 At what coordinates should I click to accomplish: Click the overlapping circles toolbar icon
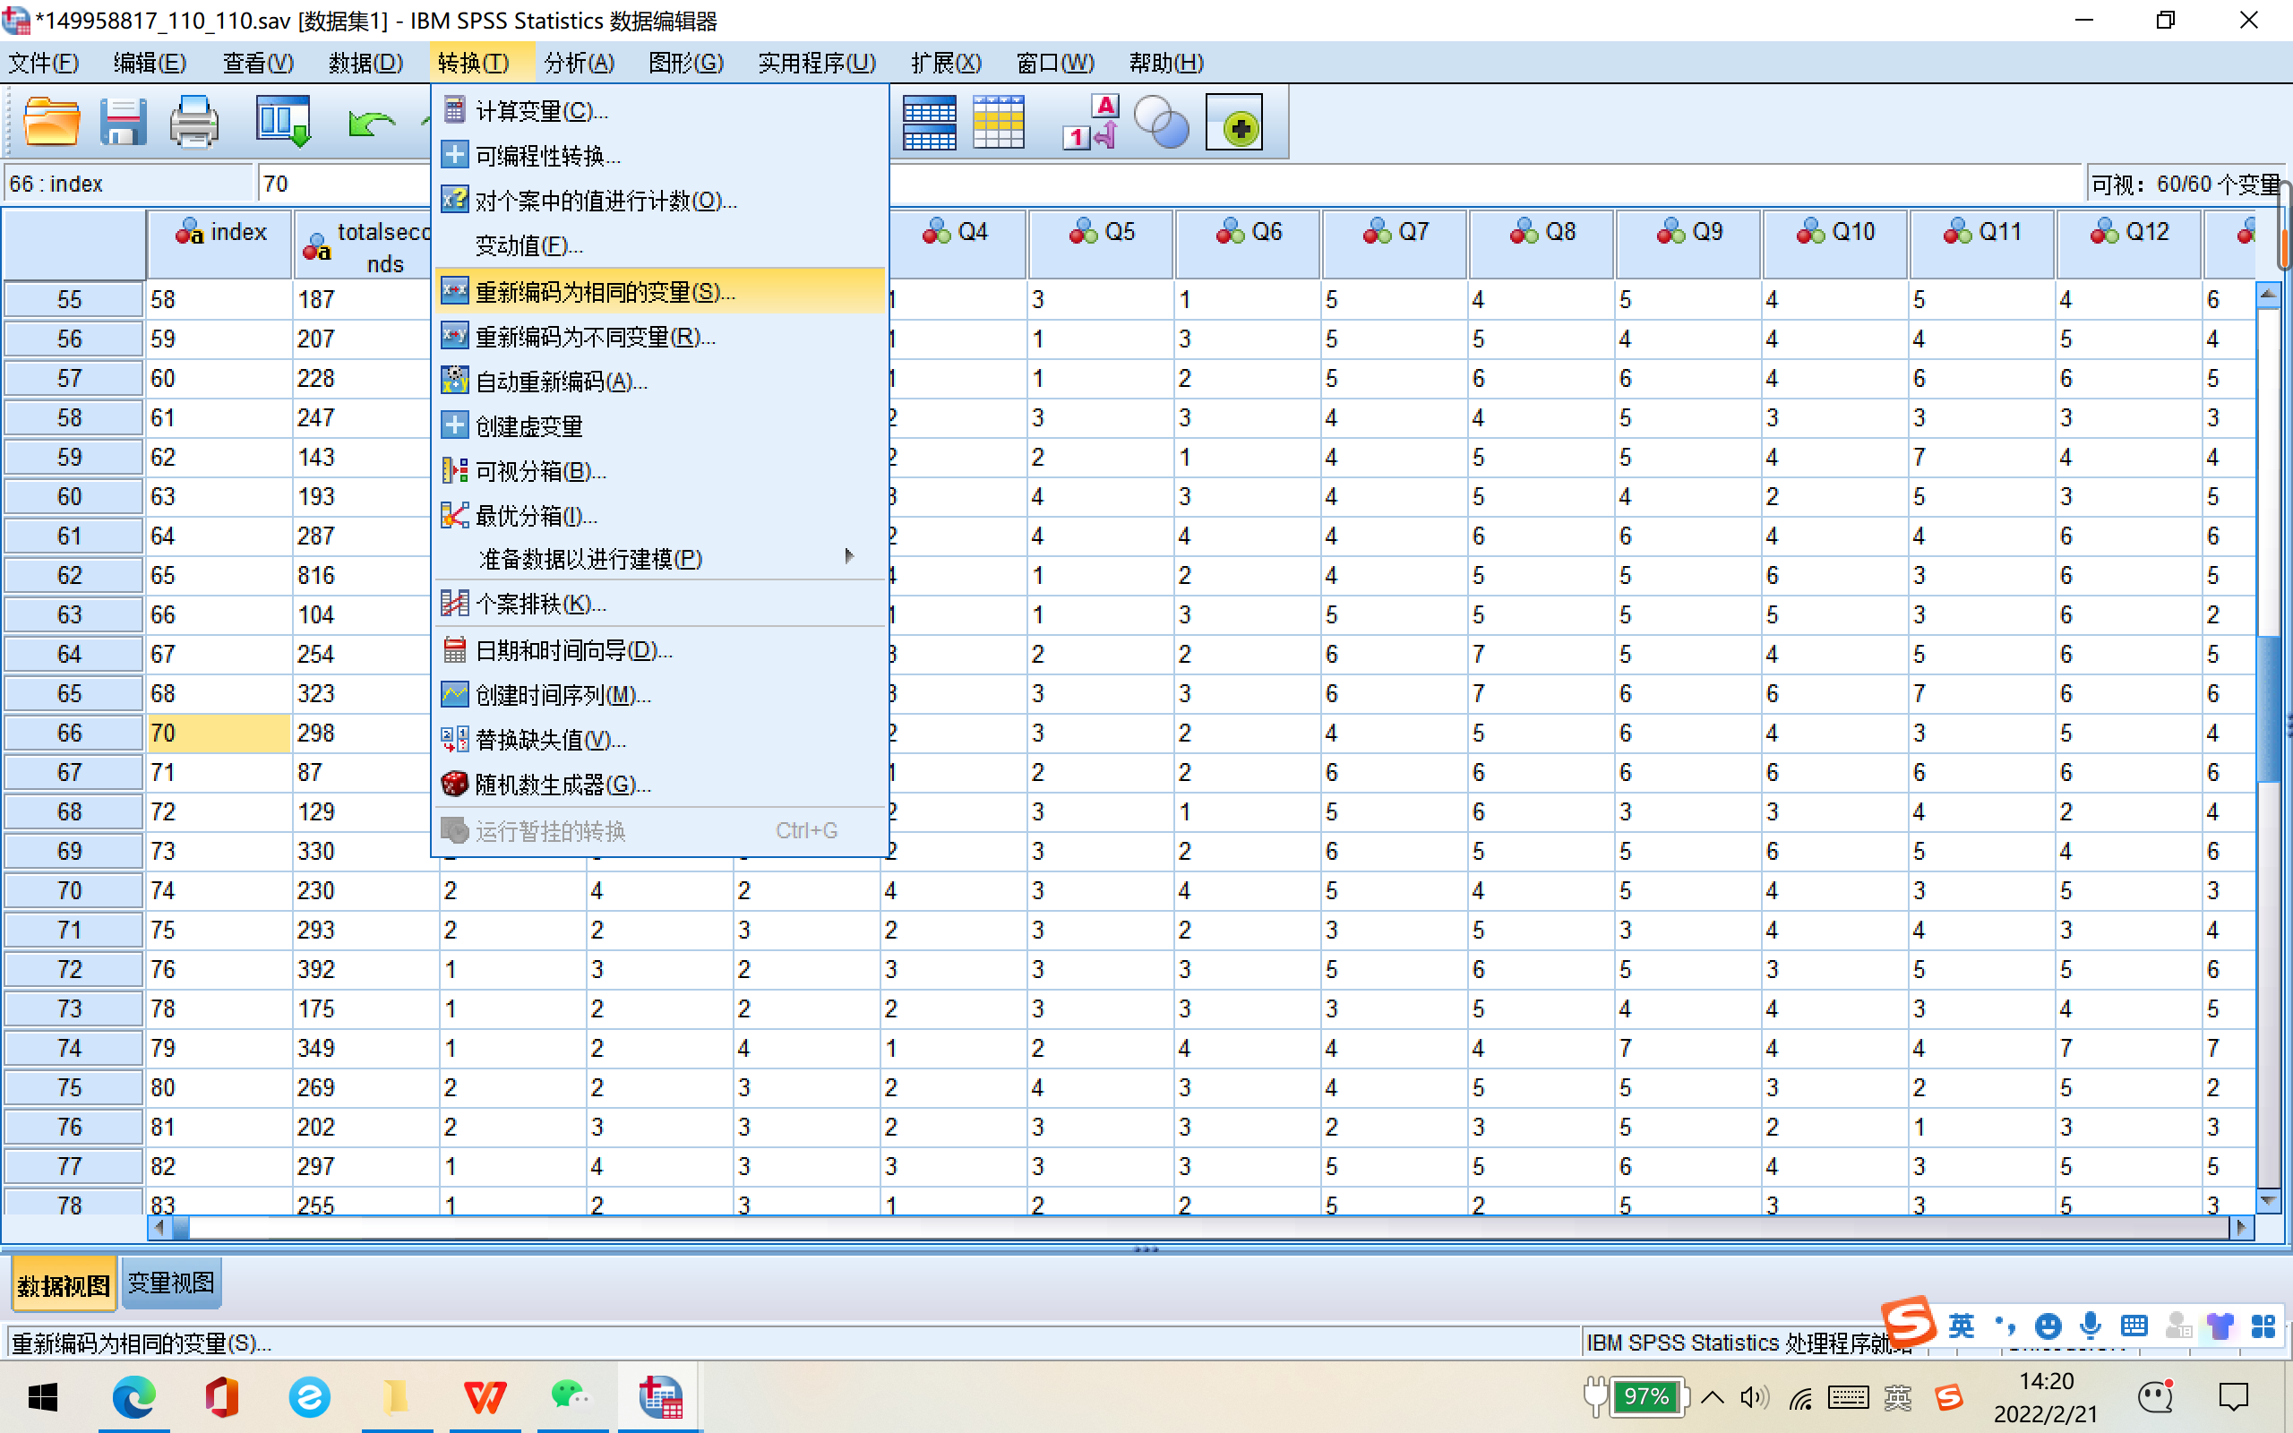pyautogui.click(x=1161, y=123)
